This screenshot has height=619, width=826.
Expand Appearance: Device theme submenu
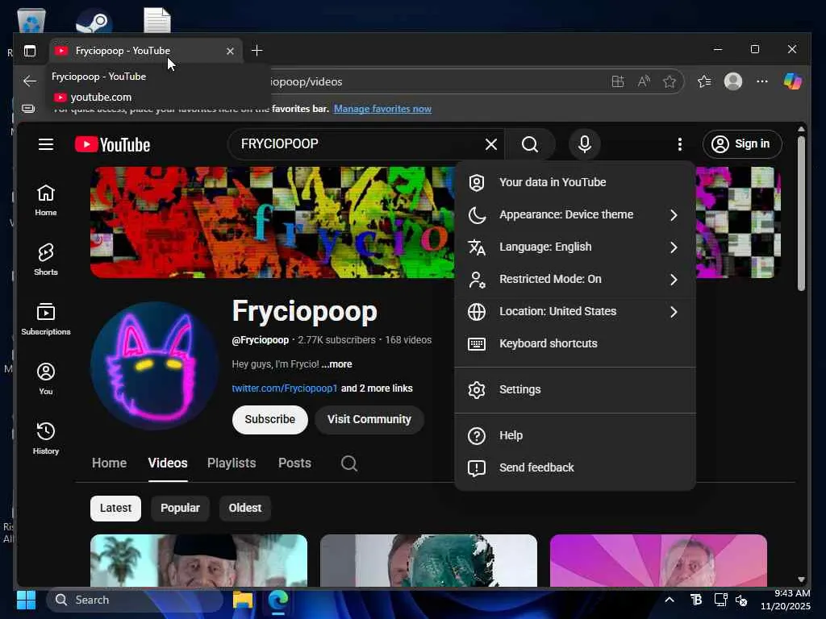(575, 214)
